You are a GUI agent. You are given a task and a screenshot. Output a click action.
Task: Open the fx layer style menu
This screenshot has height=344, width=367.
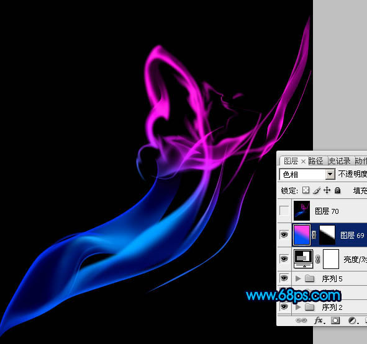319,320
